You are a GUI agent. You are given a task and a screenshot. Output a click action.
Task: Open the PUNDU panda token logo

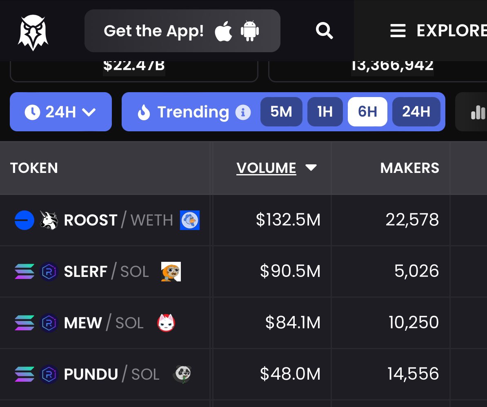pos(182,374)
